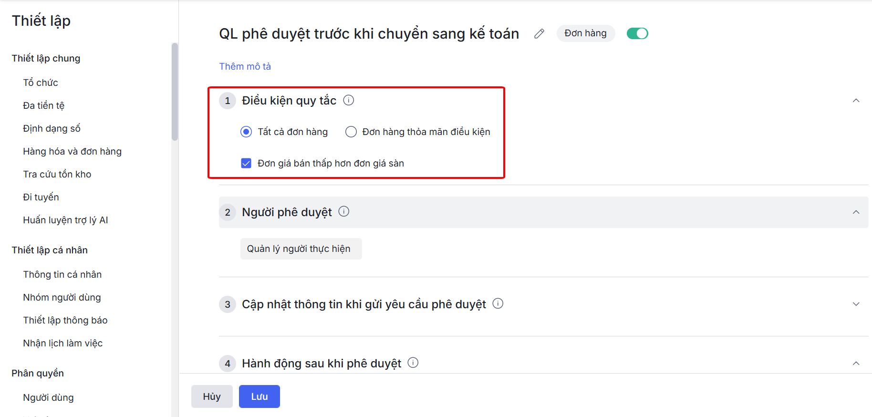The height and width of the screenshot is (417, 872).
Task: Open info icon beside Người phê duyệt
Action: (344, 211)
